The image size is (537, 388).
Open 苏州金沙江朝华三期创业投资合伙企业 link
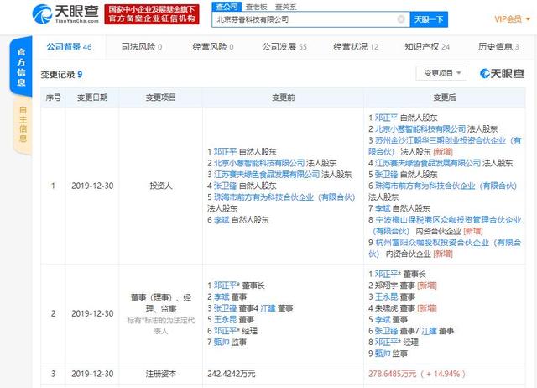coord(445,145)
